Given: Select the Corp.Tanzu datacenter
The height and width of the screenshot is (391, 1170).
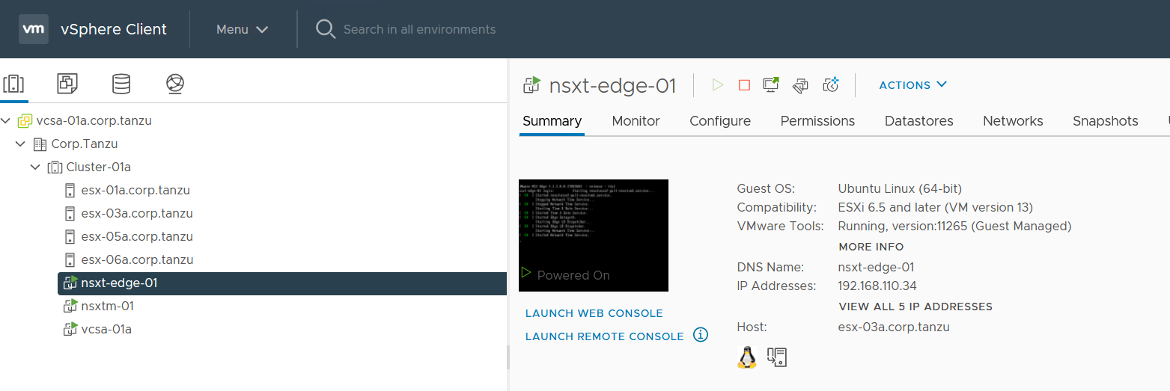Looking at the screenshot, I should (85, 144).
